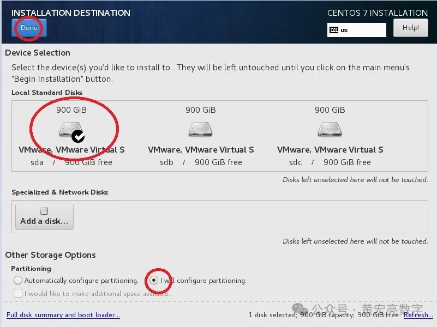Viewport: 437px width, 327px height.
Task: Click the '1 disk selected' status text
Action: pyautogui.click(x=273, y=315)
